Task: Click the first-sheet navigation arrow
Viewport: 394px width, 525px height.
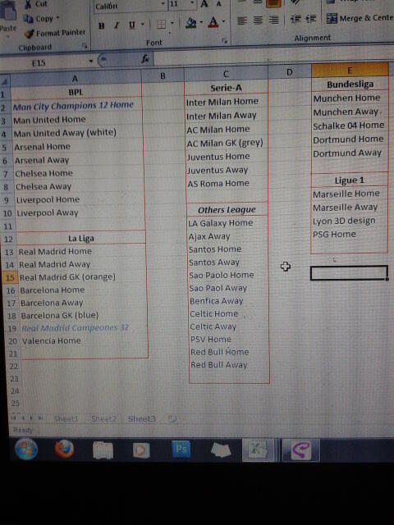Action: point(15,418)
